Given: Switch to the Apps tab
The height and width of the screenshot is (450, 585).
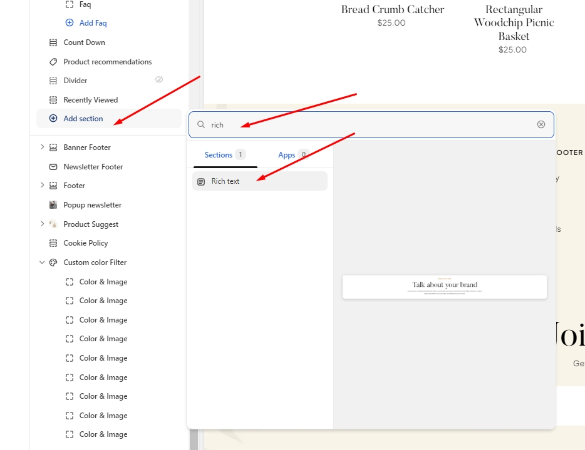Looking at the screenshot, I should pos(287,155).
